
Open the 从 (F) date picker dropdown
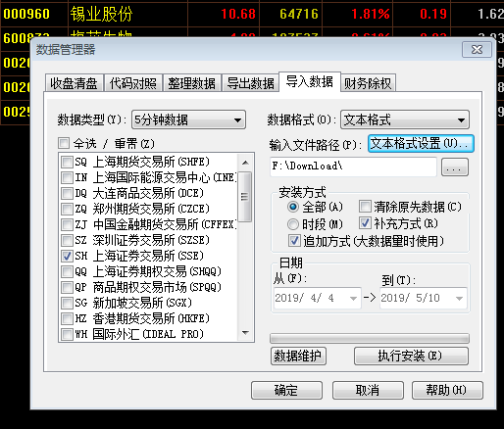click(353, 298)
